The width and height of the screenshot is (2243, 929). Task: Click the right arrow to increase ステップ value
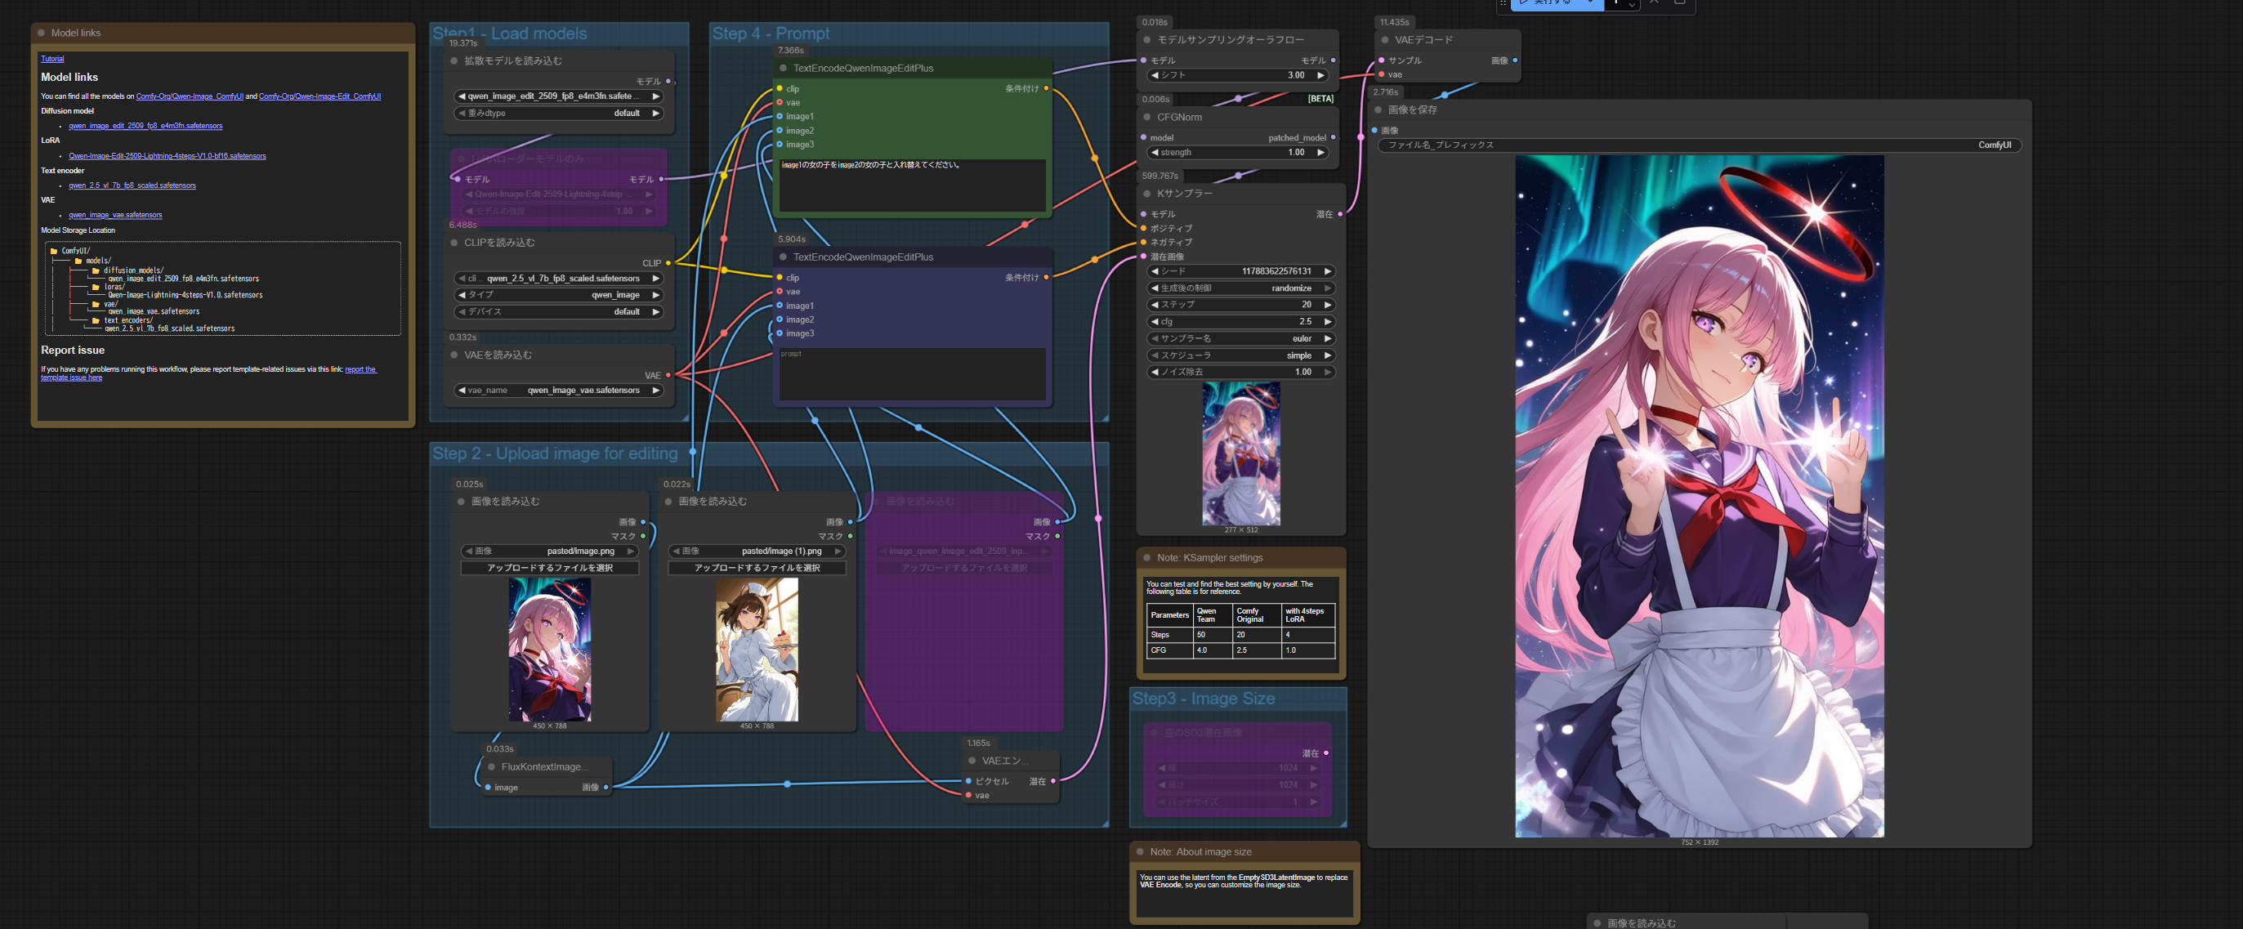[1328, 305]
